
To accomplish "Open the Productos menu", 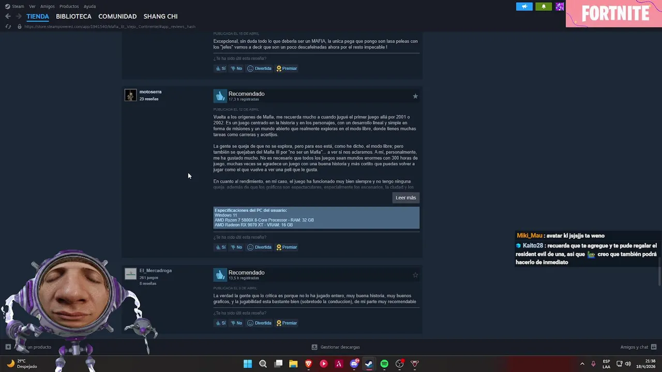I will (69, 6).
